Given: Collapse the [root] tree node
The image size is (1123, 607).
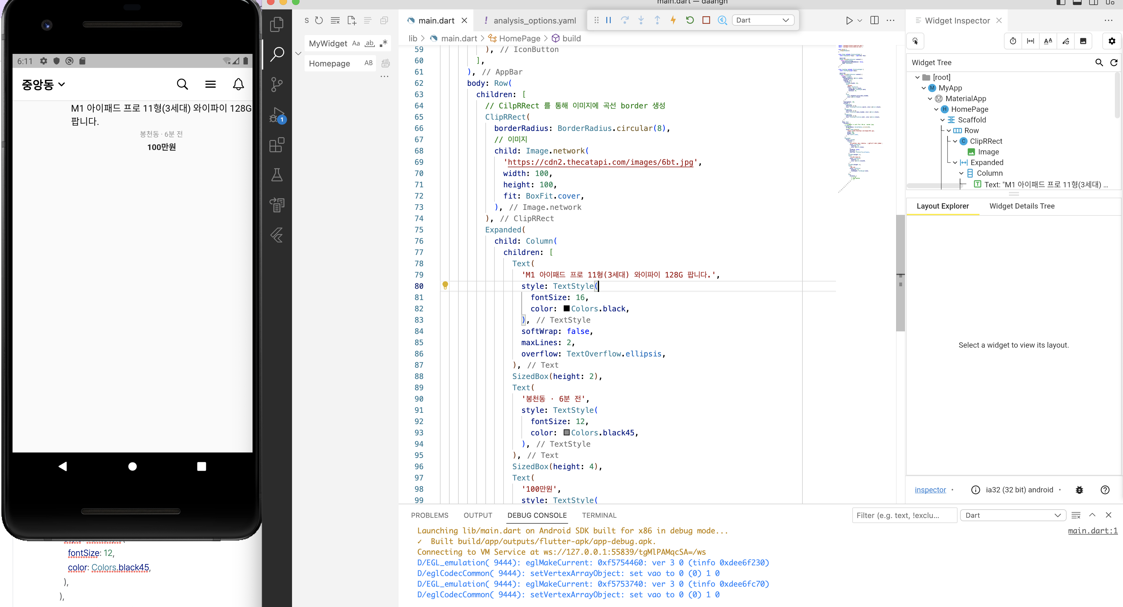Looking at the screenshot, I should click(917, 78).
